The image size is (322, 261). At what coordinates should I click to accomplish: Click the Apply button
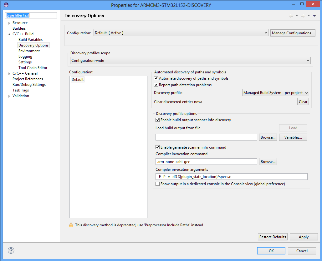tap(304, 237)
